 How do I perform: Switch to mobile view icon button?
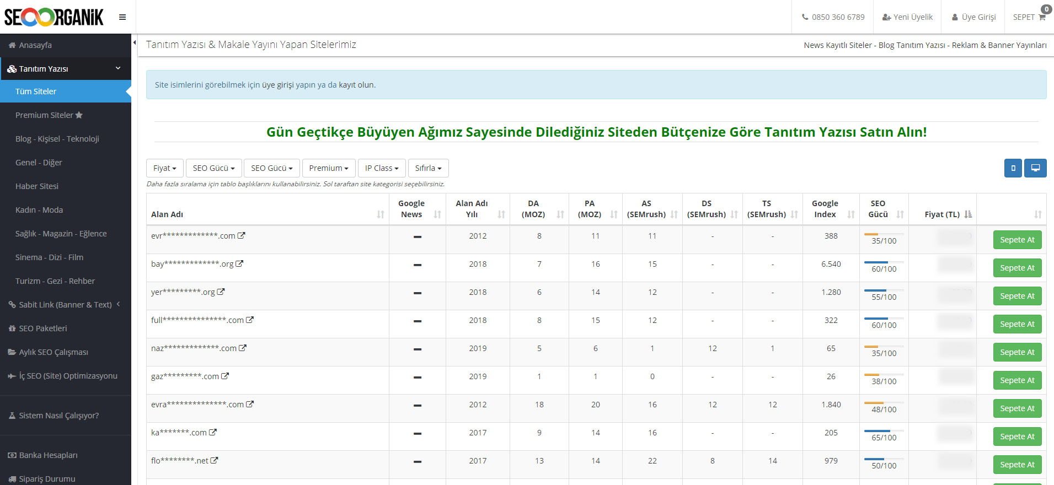tap(1013, 168)
